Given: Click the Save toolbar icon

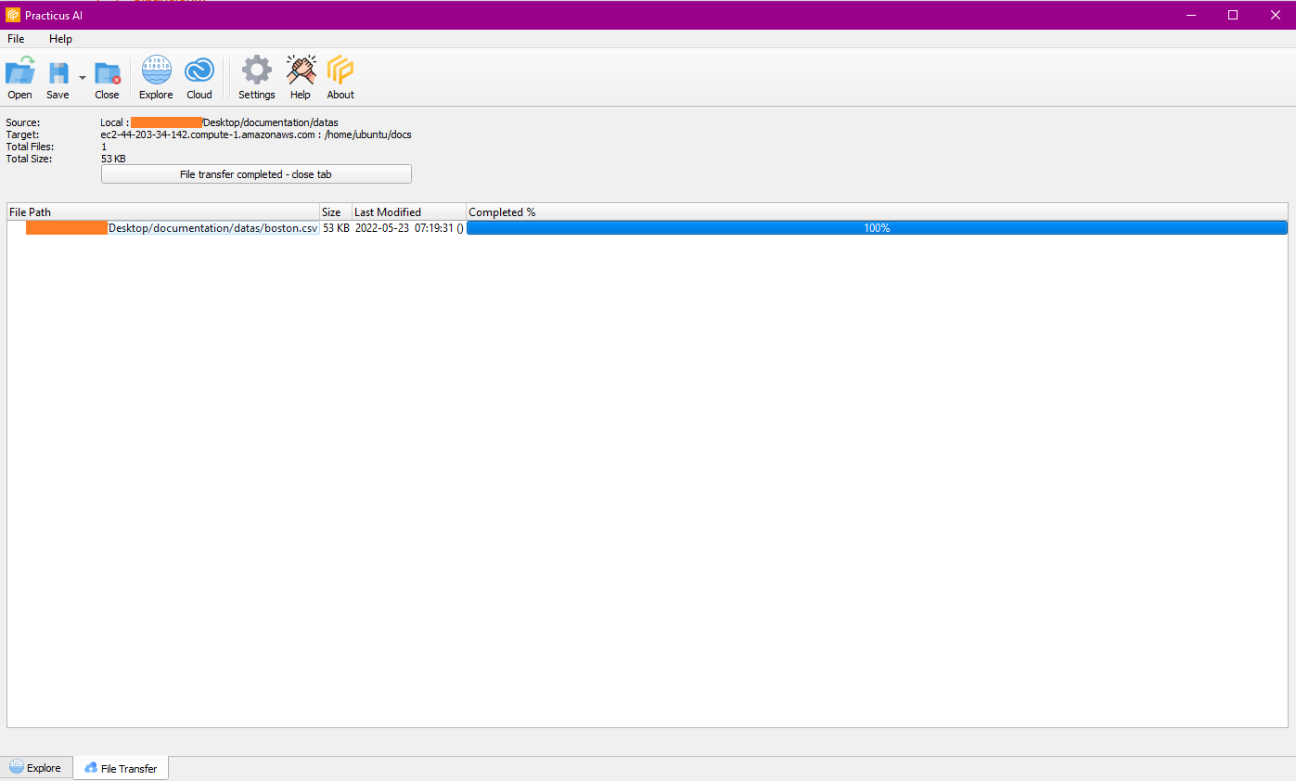Looking at the screenshot, I should (x=58, y=76).
